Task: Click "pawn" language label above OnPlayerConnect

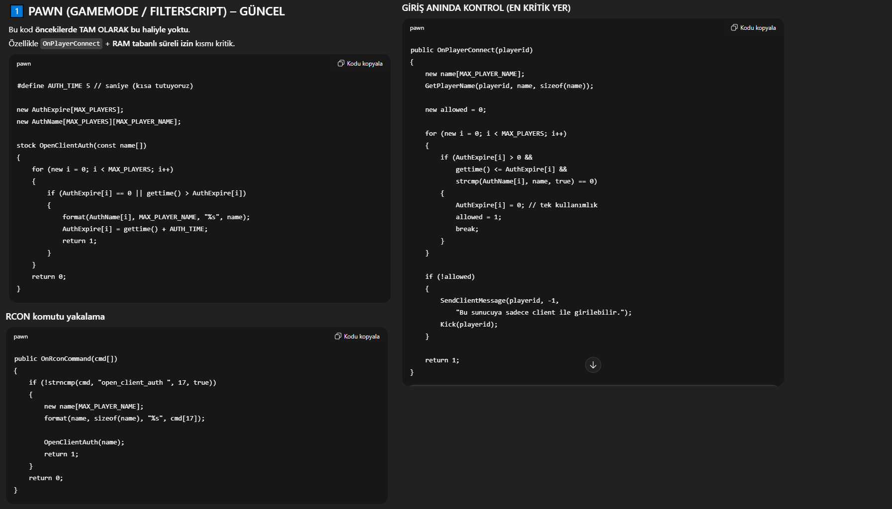Action: click(417, 28)
